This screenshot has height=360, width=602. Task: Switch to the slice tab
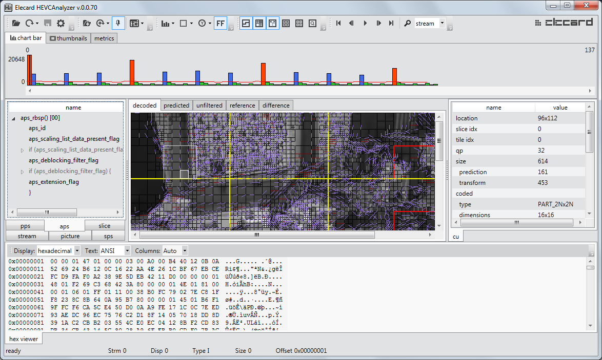(x=105, y=226)
